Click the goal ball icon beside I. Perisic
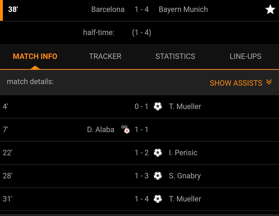 coord(158,153)
